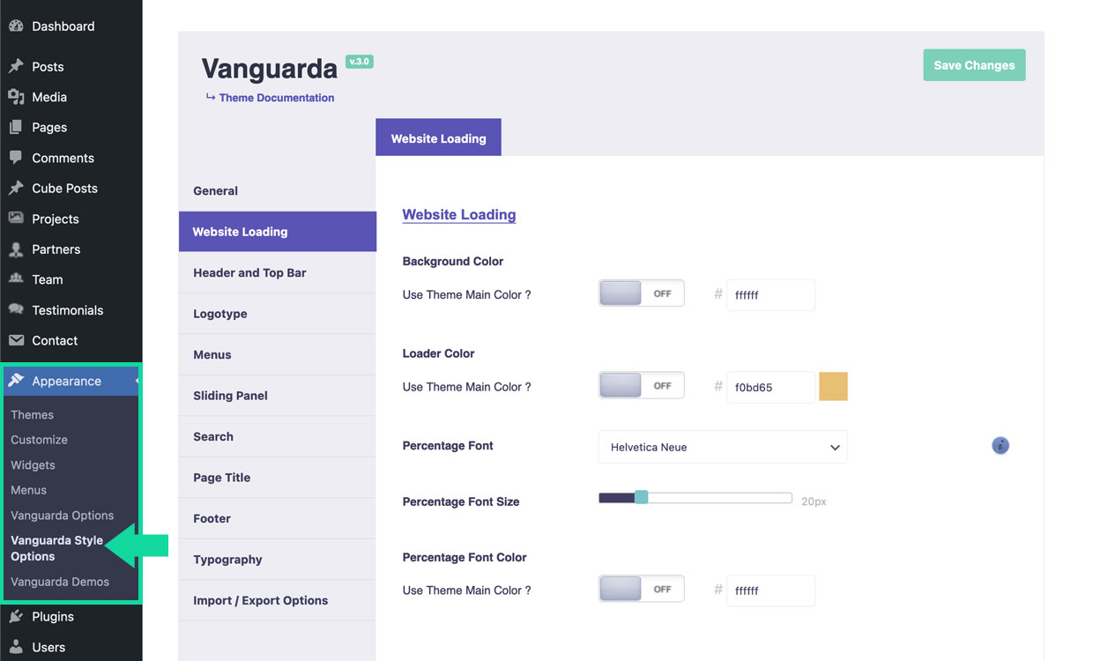Toggle Percentage Font Color main color switch

[x=641, y=590]
